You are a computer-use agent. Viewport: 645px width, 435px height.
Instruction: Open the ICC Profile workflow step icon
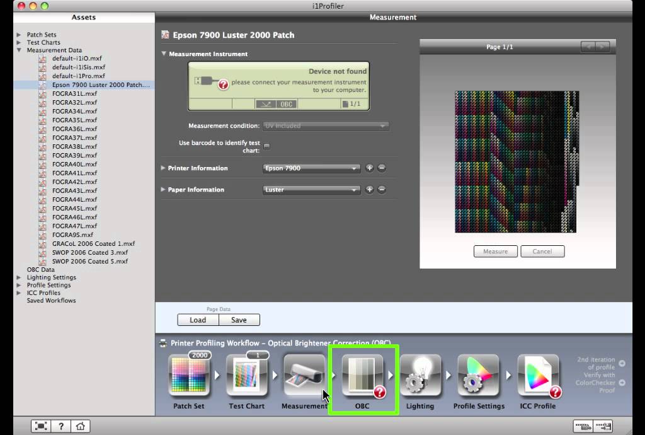(538, 375)
